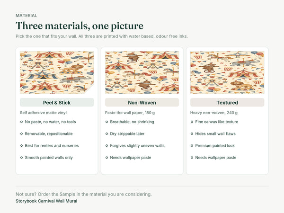This screenshot has width=284, height=213.
Task: Click the bullet beside 'Premium painted look'
Action: click(x=192, y=146)
